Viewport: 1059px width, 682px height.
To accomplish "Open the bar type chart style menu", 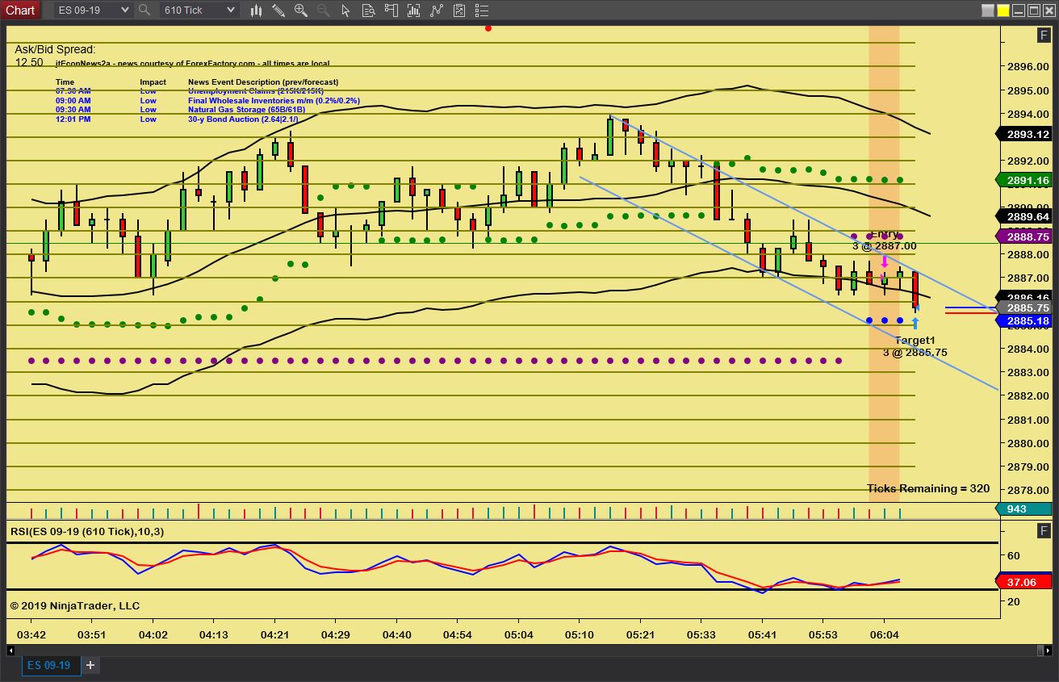I will [257, 10].
